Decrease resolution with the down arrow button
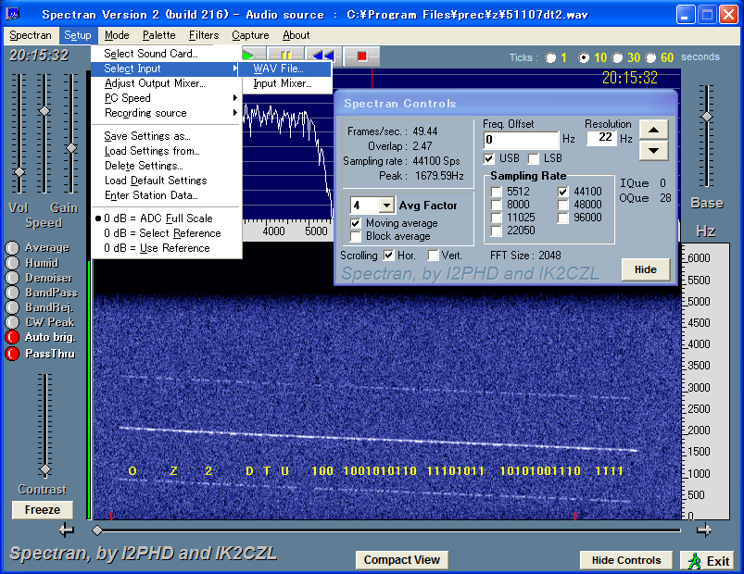The width and height of the screenshot is (744, 574). pos(654,151)
